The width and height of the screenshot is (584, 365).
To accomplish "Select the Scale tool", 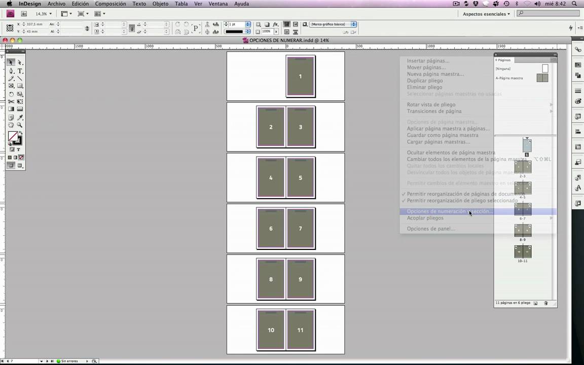I will point(20,94).
